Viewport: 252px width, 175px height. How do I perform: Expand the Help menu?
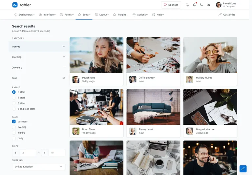[158, 15]
